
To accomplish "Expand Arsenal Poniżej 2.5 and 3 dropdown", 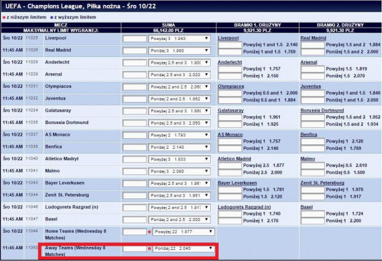I will click(179, 75).
